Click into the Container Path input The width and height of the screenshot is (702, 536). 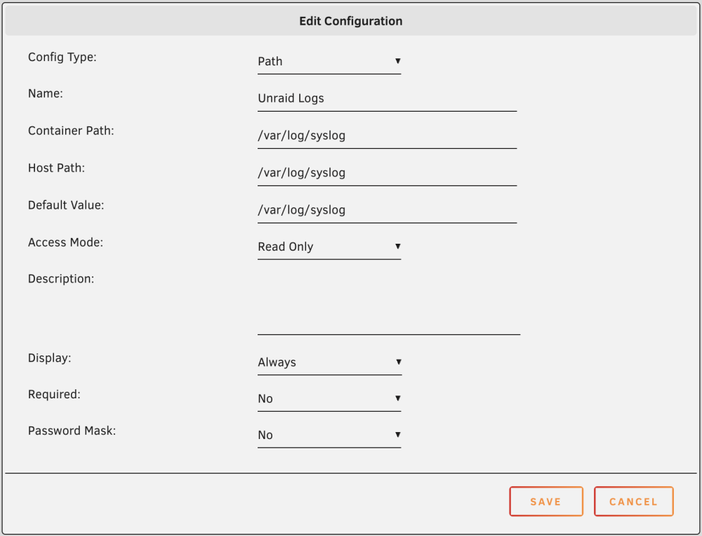[x=388, y=136]
